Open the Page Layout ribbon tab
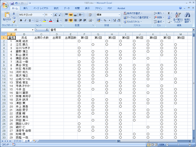The height and width of the screenshot is (147, 196). click(41, 8)
